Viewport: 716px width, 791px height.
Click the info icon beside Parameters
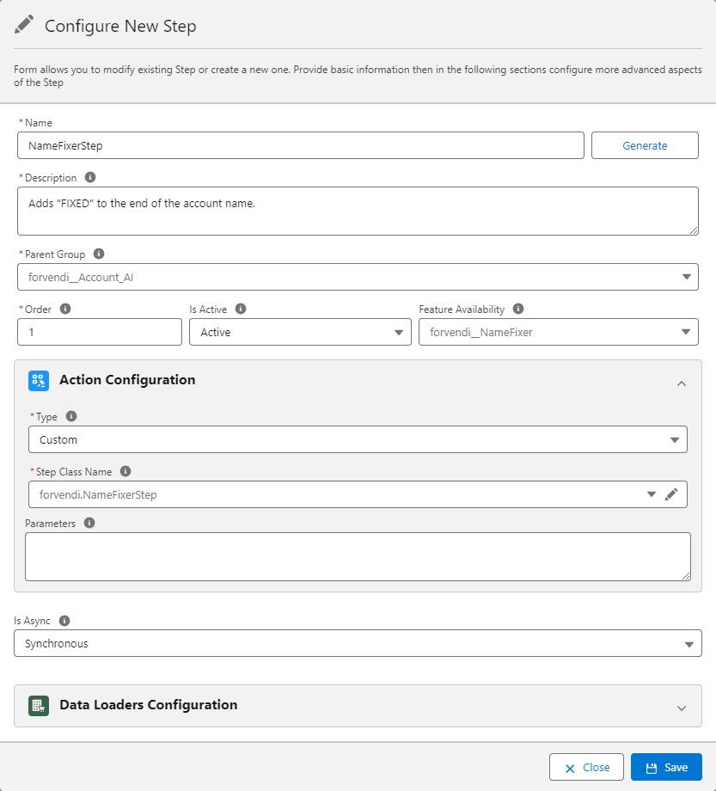click(x=89, y=522)
